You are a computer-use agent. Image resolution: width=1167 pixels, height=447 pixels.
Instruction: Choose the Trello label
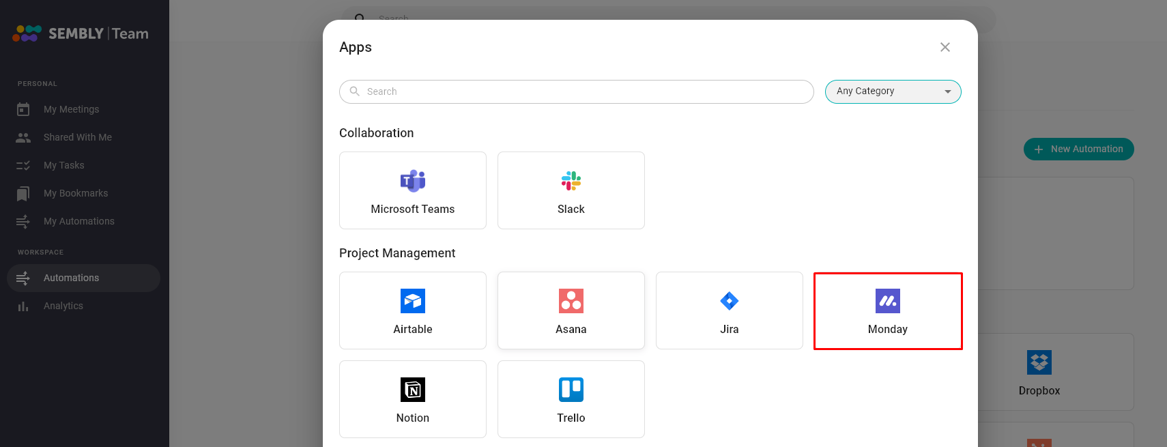[x=571, y=418]
